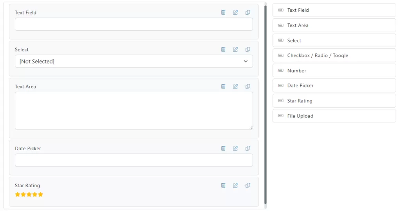Delete the Date Picker field
The image size is (401, 211).
[x=223, y=148]
